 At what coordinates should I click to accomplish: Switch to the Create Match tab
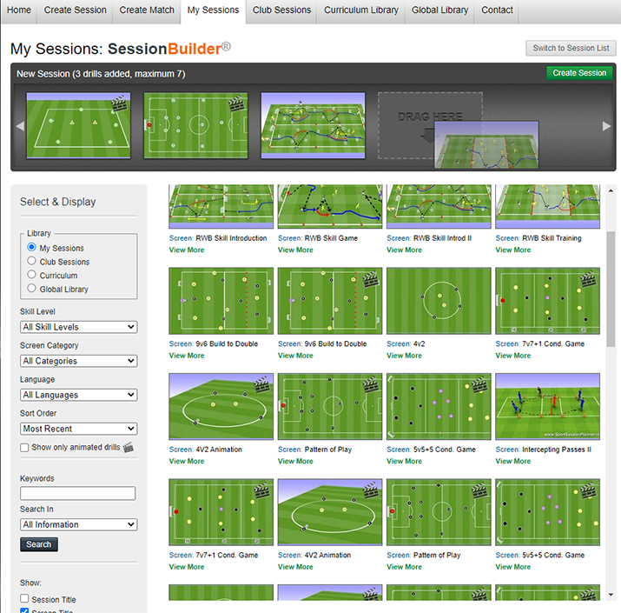(146, 10)
